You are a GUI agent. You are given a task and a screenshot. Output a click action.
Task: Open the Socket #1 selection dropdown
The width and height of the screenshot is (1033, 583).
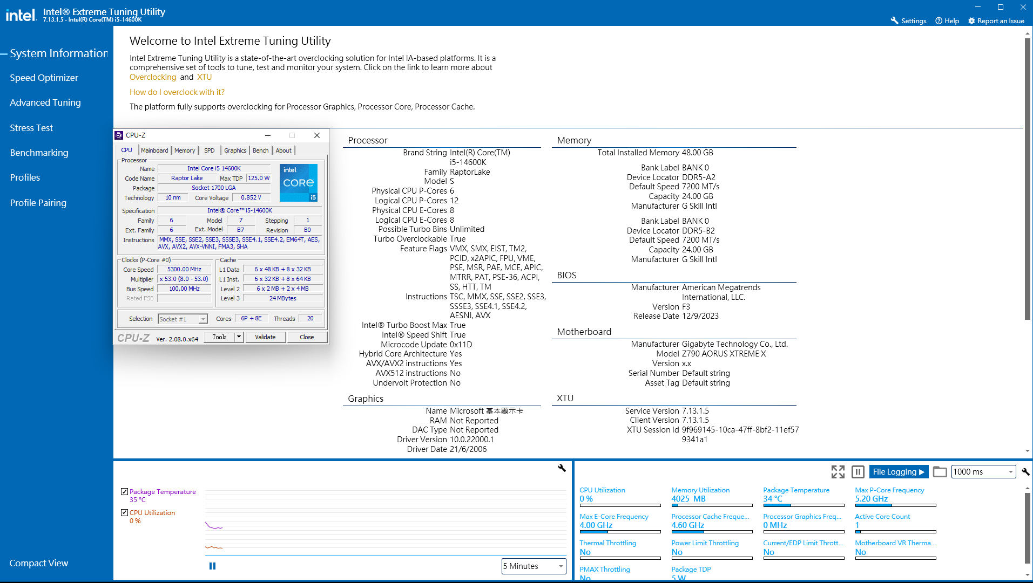point(183,319)
